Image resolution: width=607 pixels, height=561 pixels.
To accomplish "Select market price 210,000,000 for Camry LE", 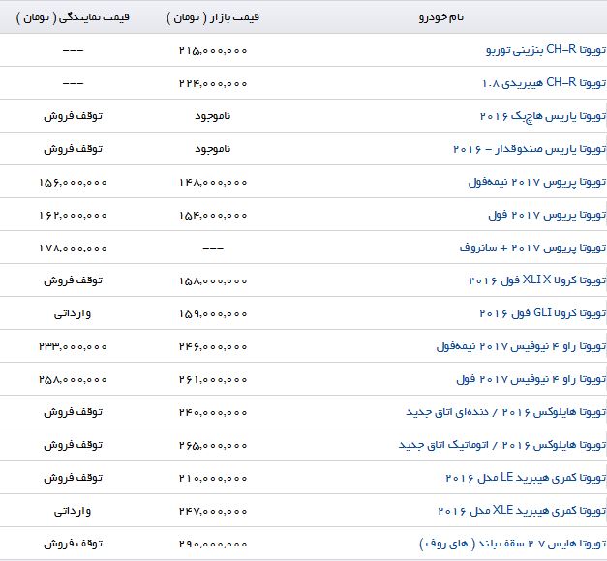I will (x=213, y=478).
